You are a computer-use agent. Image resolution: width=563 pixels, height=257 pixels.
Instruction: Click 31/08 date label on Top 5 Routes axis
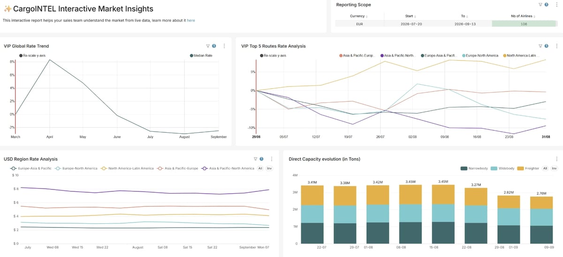(x=546, y=137)
